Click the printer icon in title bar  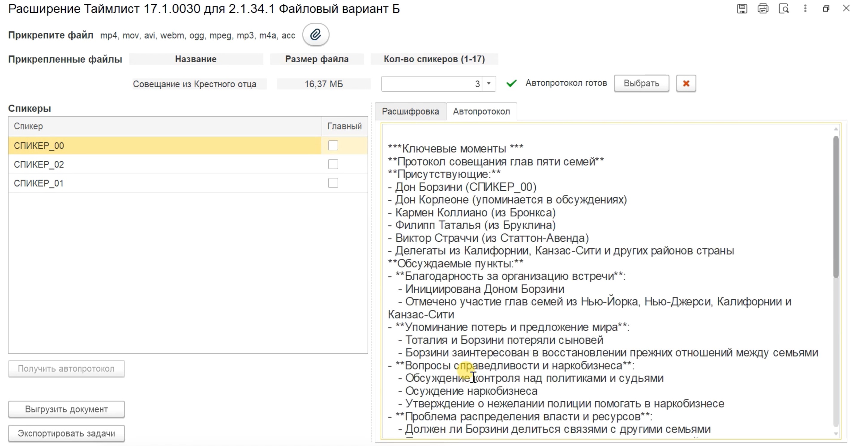coord(763,8)
